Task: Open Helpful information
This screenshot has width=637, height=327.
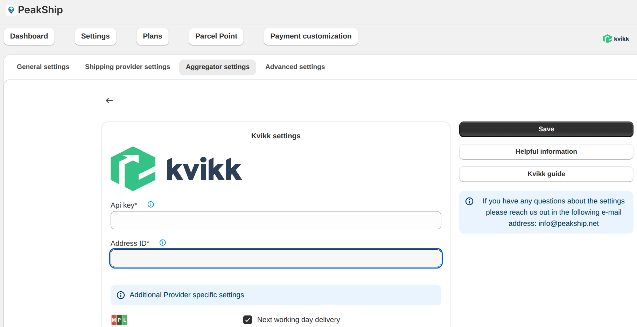Action: 546,151
